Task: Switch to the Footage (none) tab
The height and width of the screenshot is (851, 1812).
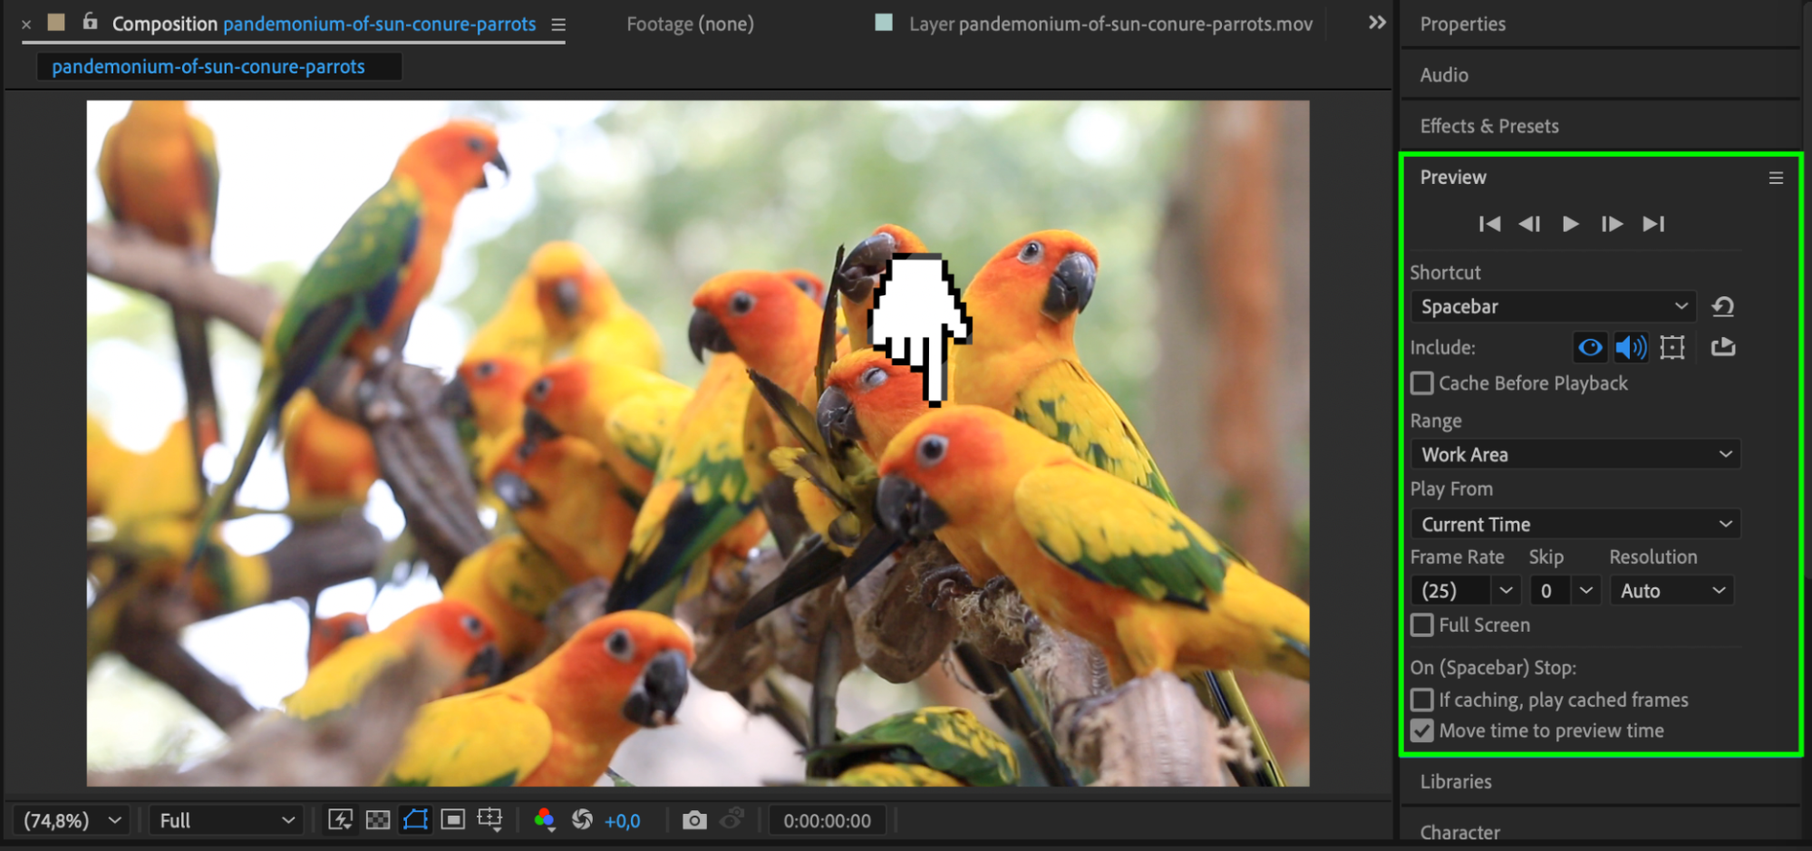Action: (x=690, y=24)
